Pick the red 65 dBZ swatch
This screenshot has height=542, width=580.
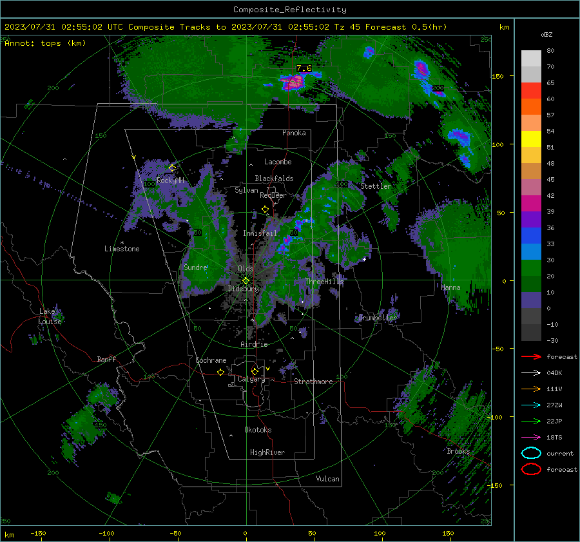pyautogui.click(x=531, y=90)
